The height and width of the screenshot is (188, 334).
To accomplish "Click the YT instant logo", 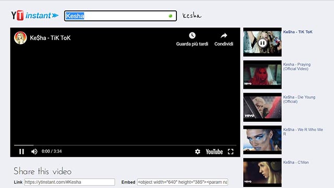I will [35, 15].
